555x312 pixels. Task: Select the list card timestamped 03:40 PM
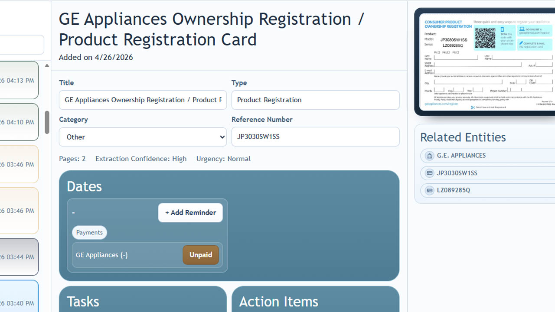coord(19,296)
